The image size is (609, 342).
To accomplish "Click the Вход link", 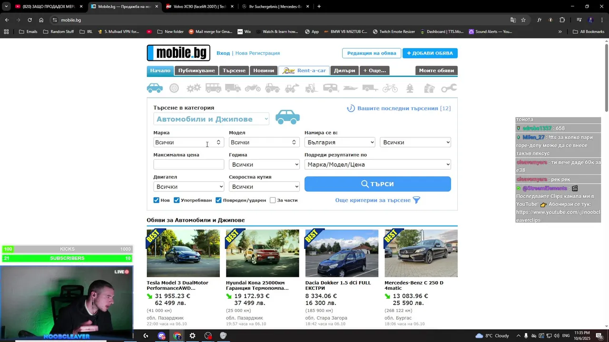I will [x=223, y=53].
